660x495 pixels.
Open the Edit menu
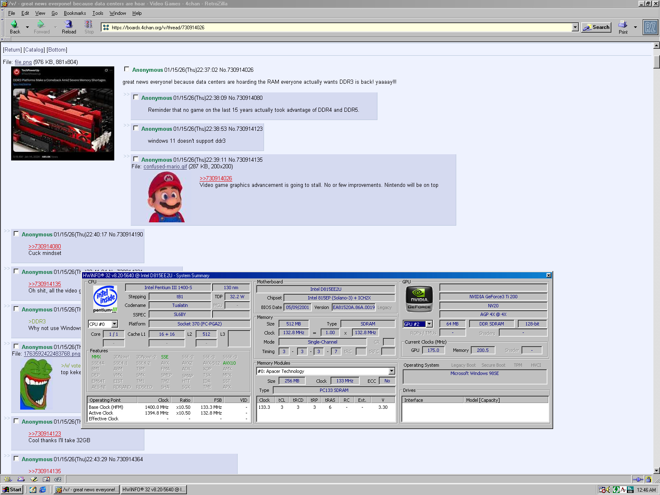25,13
